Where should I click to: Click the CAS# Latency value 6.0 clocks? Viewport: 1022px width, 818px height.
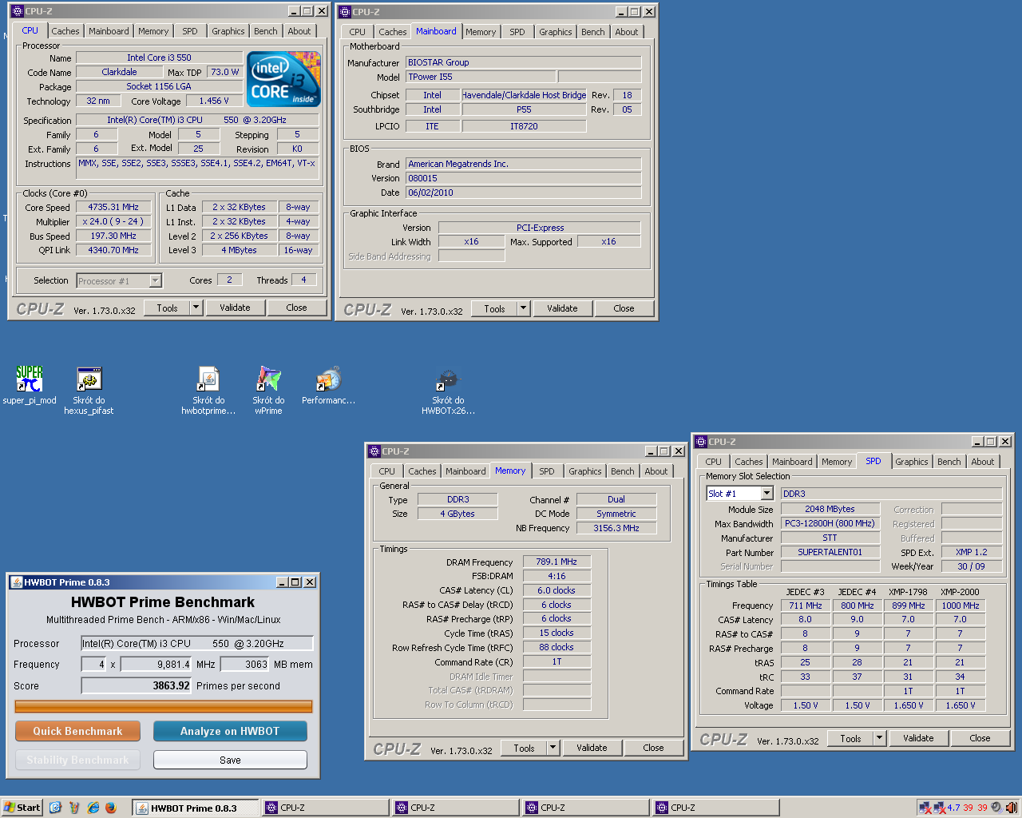click(x=557, y=590)
